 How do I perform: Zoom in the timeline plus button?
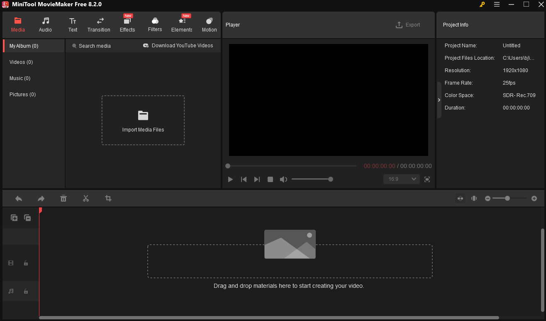click(534, 199)
